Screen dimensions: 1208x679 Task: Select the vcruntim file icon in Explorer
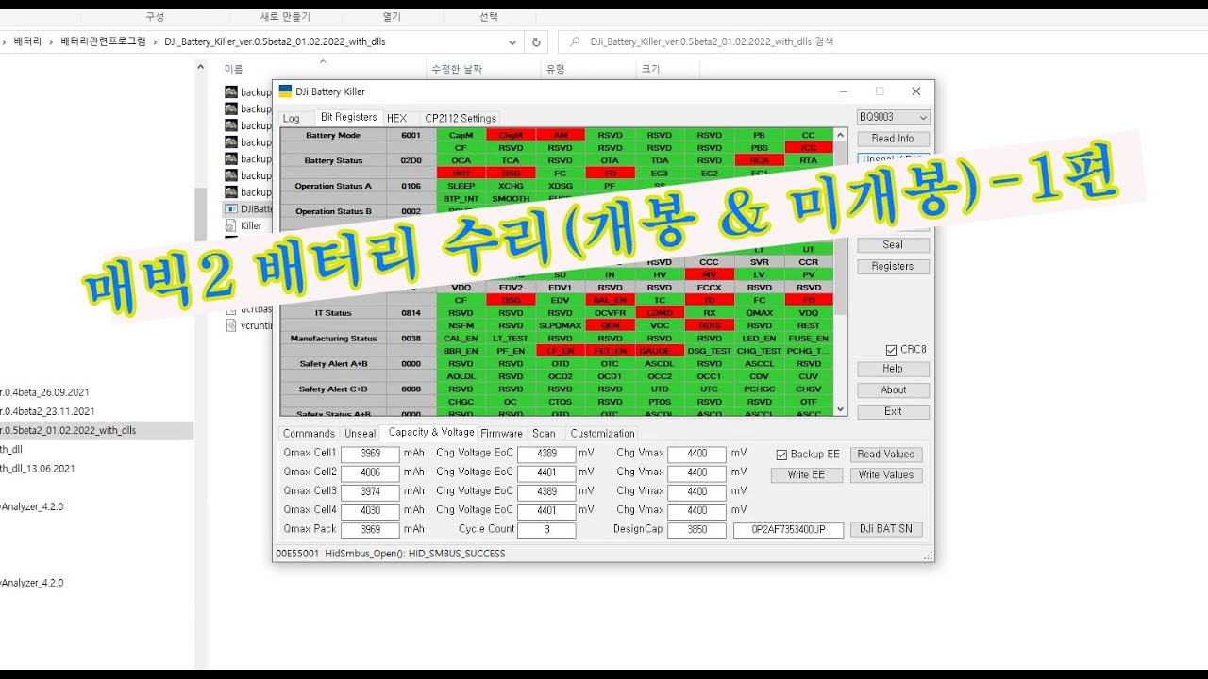pyautogui.click(x=231, y=325)
